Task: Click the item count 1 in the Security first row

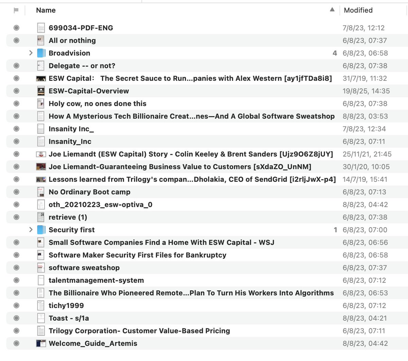Action: 336,230
